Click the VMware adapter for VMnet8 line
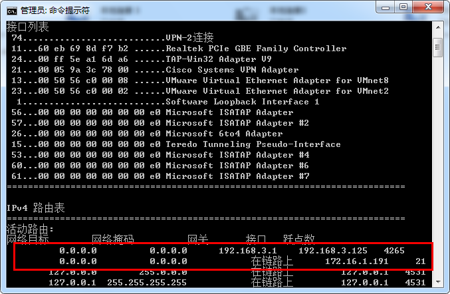 277,80
